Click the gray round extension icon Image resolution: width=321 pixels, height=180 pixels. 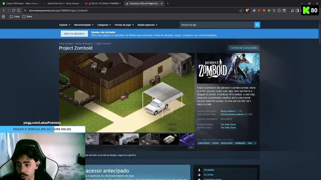point(274,10)
